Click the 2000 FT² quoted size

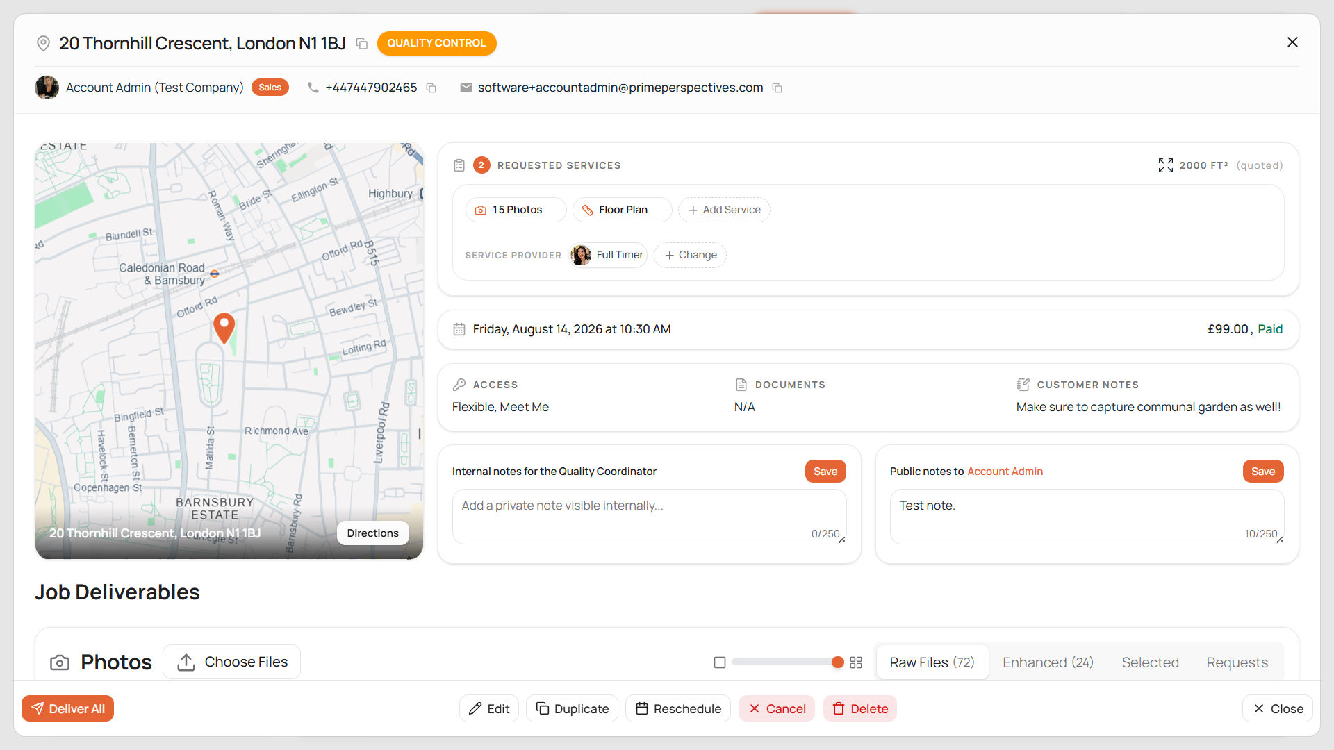(x=1203, y=165)
